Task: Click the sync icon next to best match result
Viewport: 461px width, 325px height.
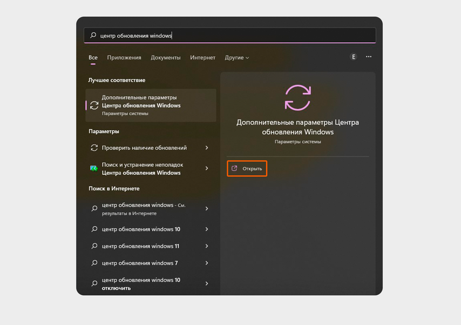Action: pos(94,105)
